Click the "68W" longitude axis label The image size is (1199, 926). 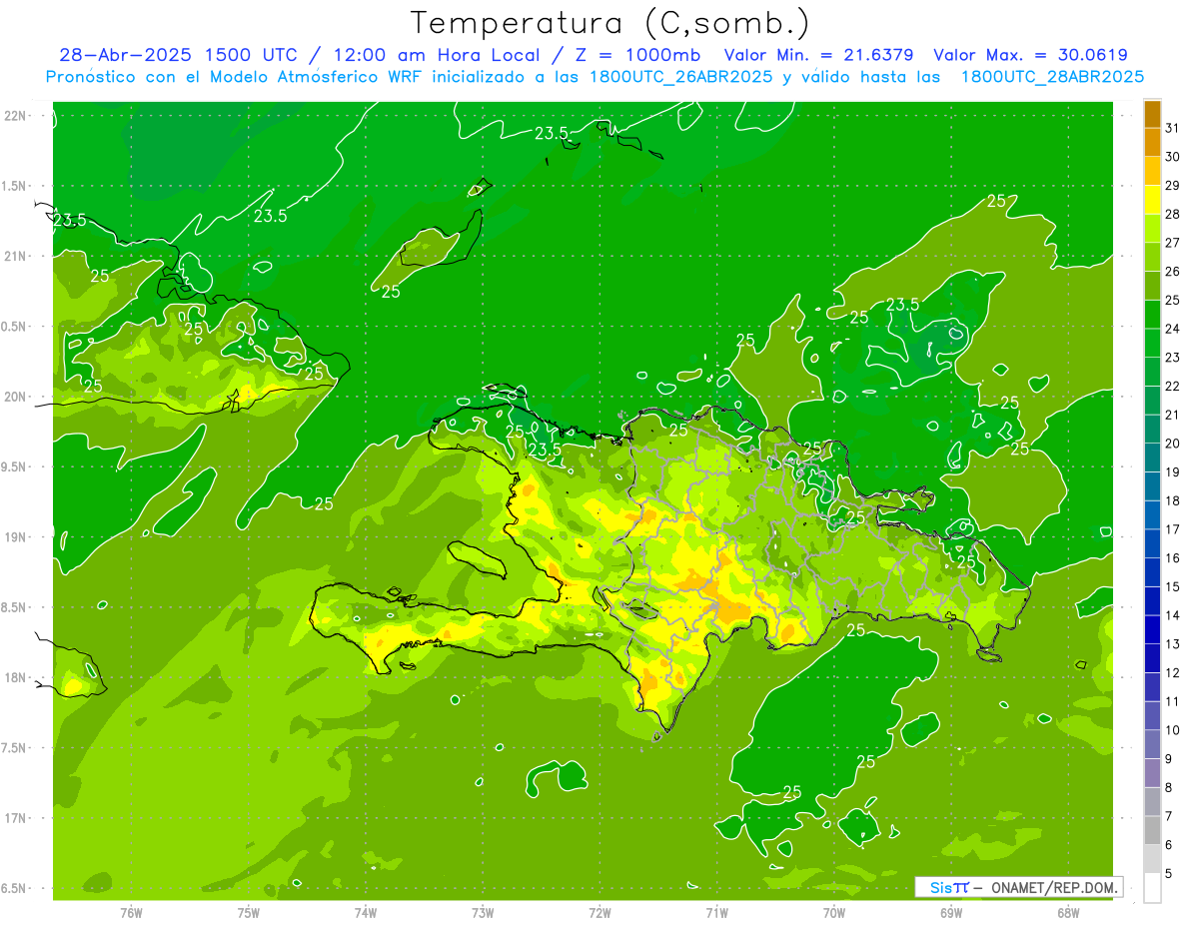[1068, 912]
